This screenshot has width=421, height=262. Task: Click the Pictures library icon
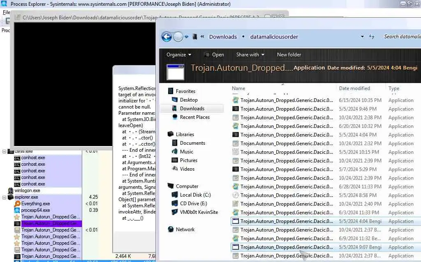click(175, 160)
